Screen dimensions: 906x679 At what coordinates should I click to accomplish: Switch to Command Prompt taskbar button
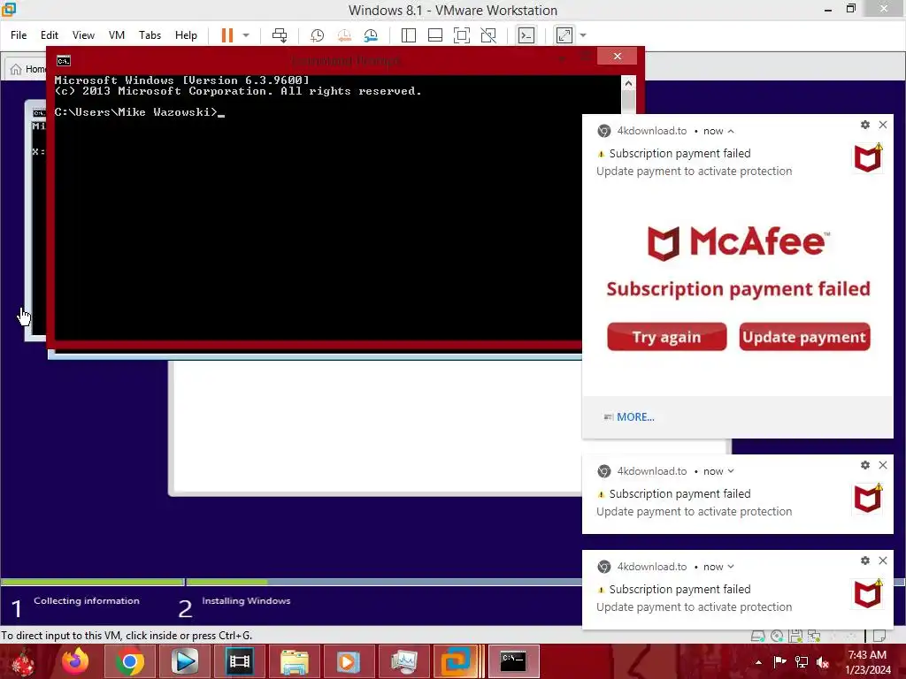(x=514, y=661)
